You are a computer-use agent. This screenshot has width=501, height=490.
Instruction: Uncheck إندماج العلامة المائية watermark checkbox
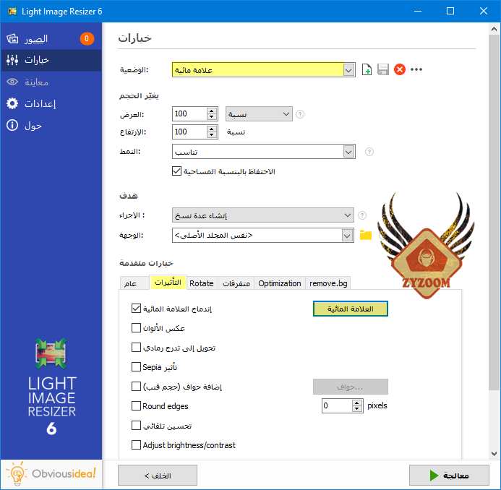tap(136, 309)
